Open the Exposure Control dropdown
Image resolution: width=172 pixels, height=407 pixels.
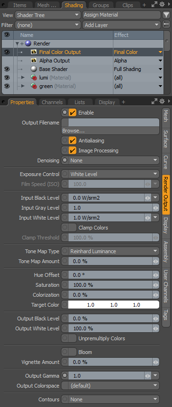[x=114, y=174]
